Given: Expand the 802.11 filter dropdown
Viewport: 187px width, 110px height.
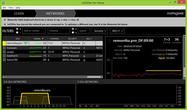Looking at the screenshot, I should (117, 31).
